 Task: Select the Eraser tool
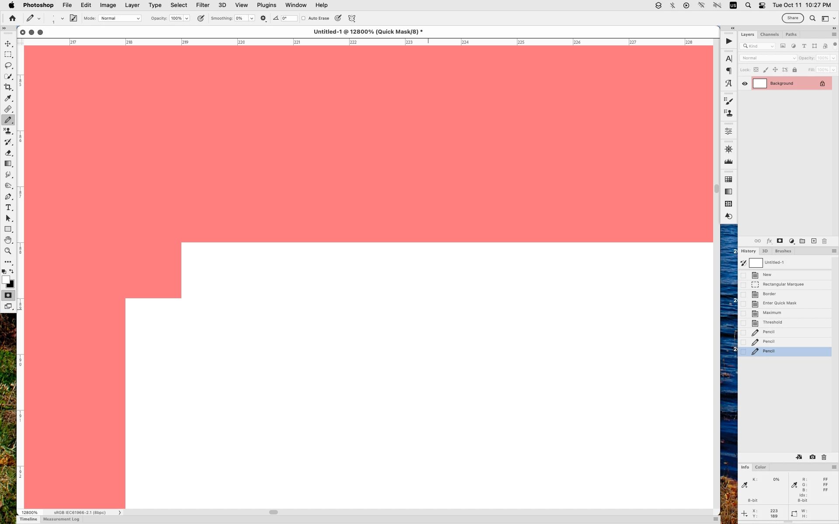coord(8,153)
